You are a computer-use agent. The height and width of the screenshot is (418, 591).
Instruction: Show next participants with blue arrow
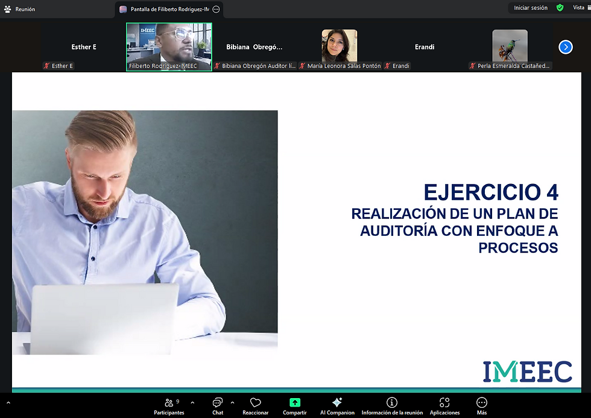click(566, 47)
